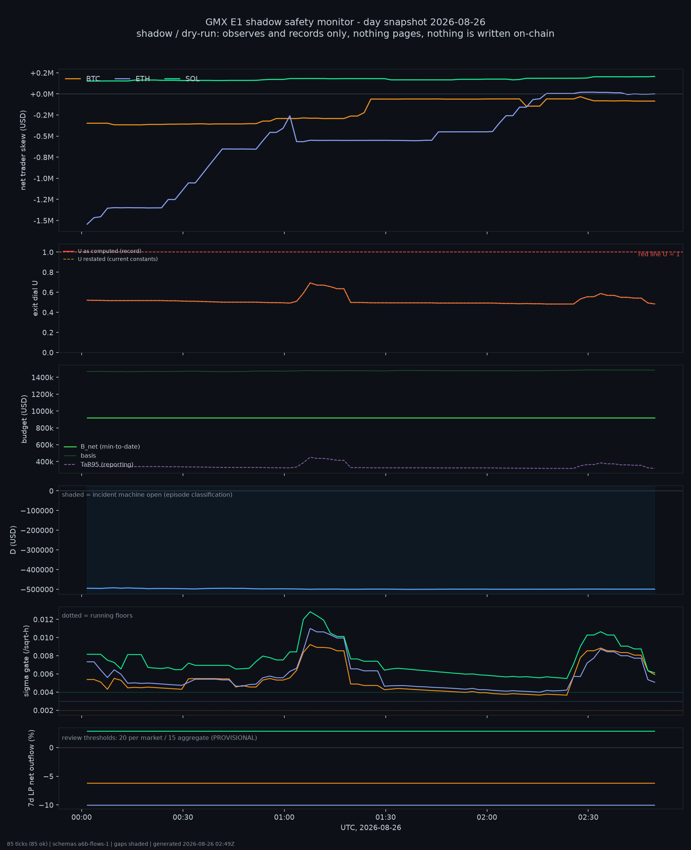Click the '1.0' exit dial tick label
The width and height of the screenshot is (691, 850).
pyautogui.click(x=48, y=252)
